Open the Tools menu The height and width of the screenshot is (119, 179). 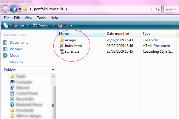[41, 18]
